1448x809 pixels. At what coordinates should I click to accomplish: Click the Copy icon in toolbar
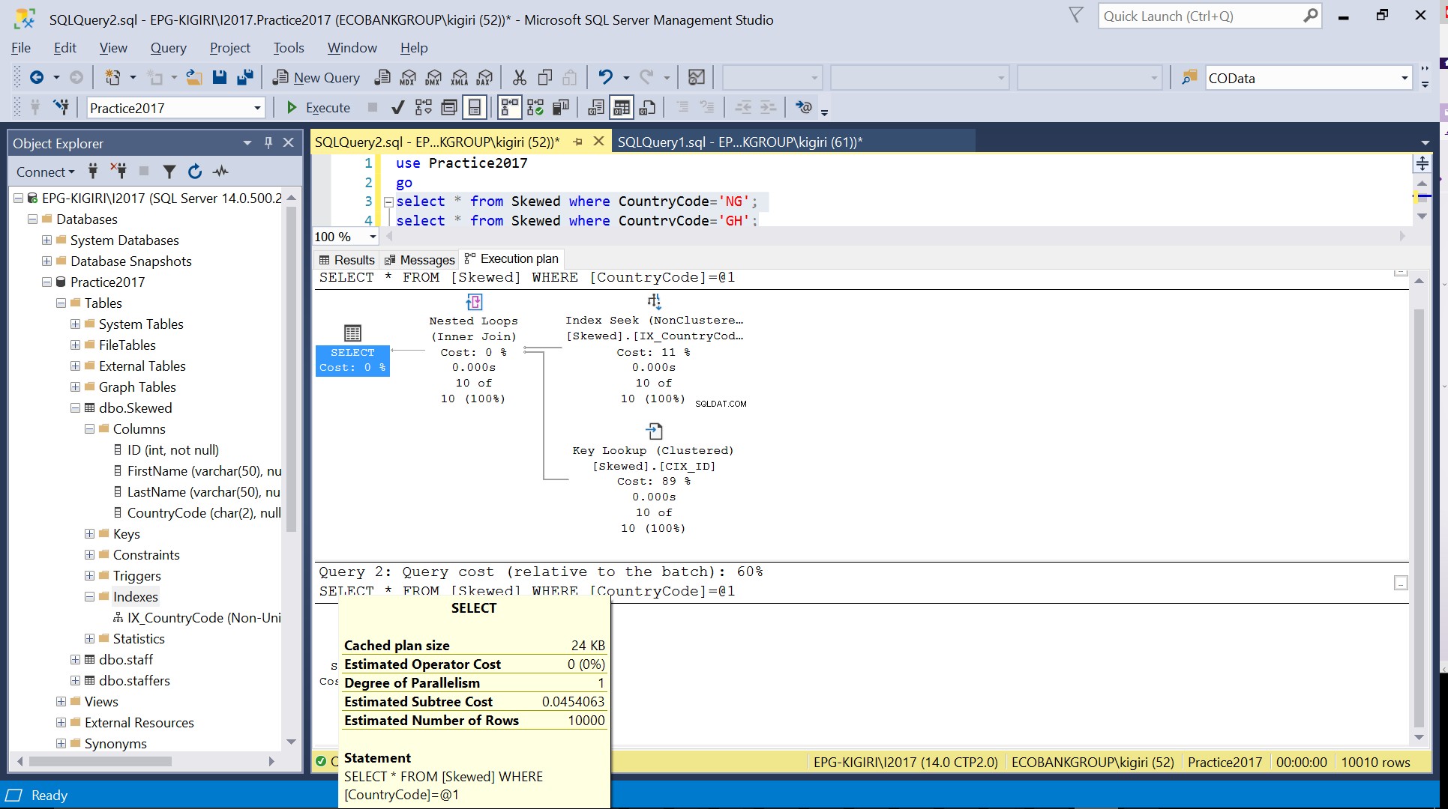coord(545,77)
